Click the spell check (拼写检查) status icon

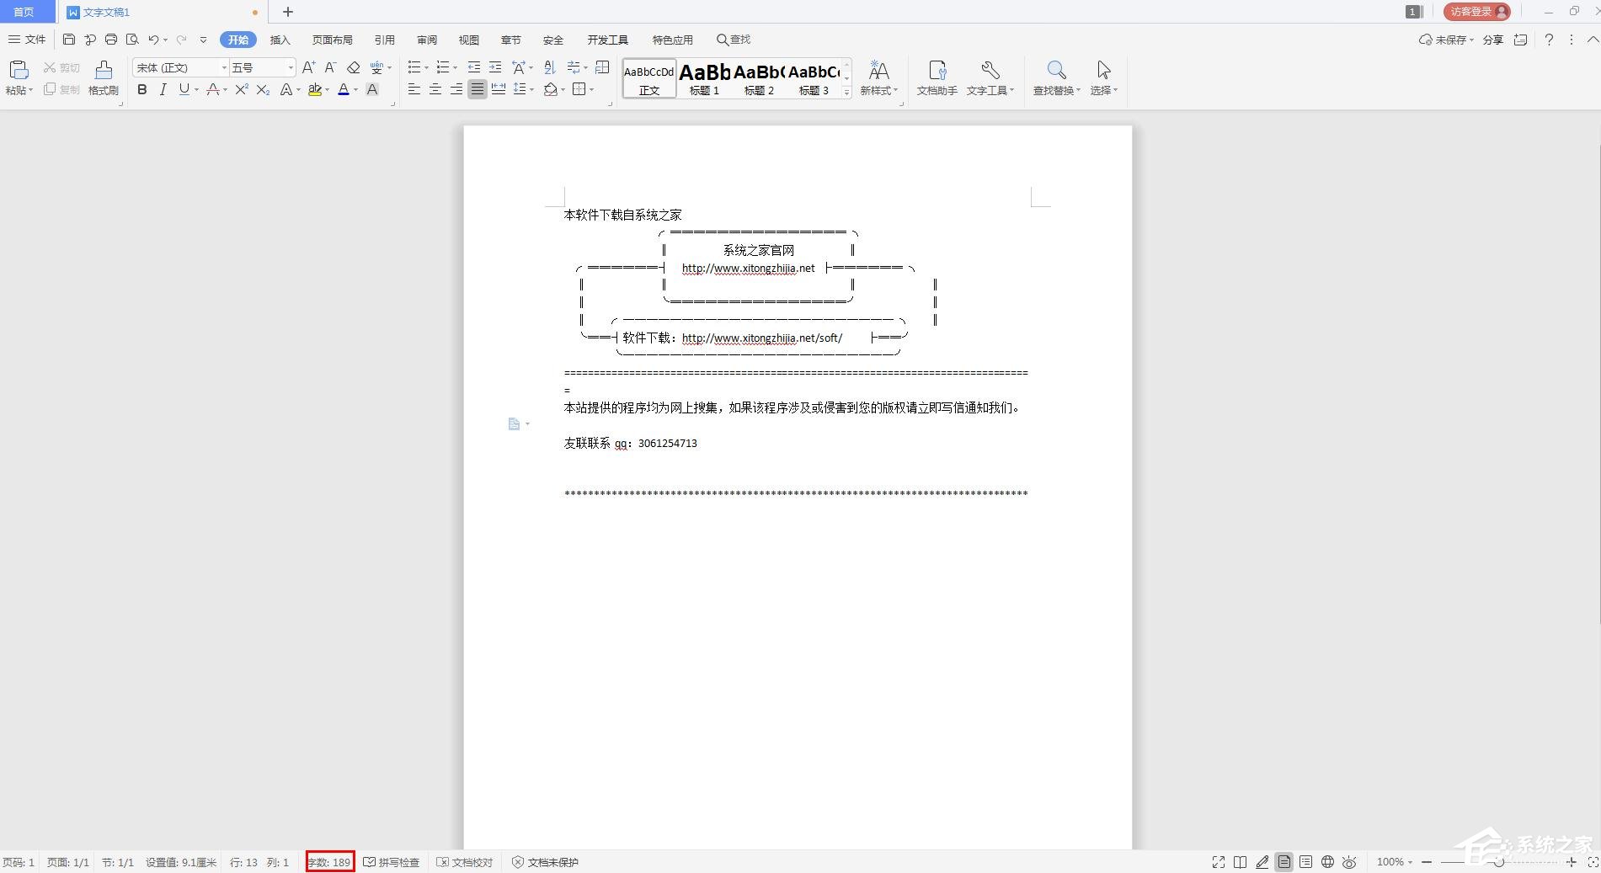click(391, 862)
